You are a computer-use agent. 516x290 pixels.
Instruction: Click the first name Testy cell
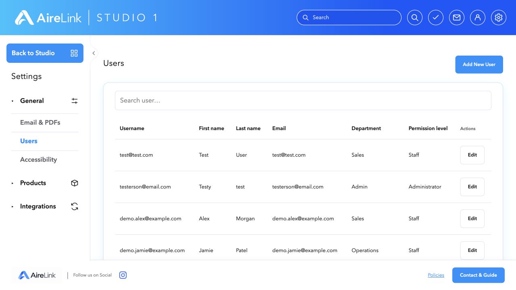(205, 187)
